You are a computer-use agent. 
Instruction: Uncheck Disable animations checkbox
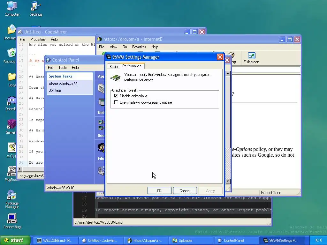pyautogui.click(x=116, y=96)
